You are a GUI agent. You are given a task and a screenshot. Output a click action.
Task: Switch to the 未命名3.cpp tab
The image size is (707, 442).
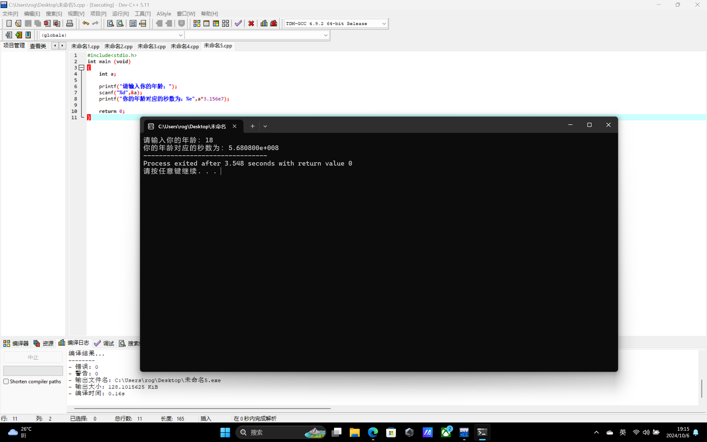[x=151, y=46]
